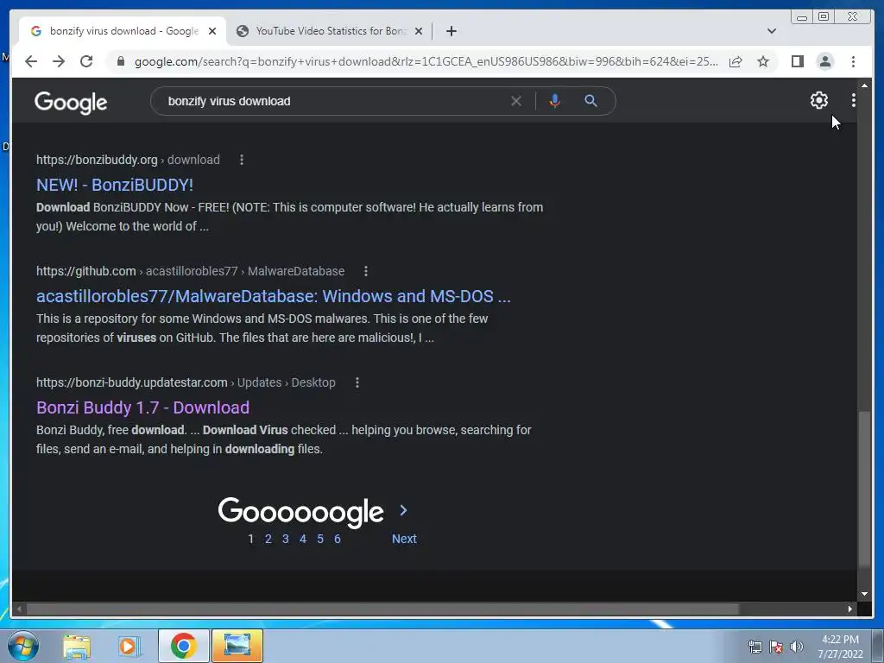Screen dimensions: 884x663
Task: Open Bonzi Buddy 1.7 - Download result
Action: pos(142,407)
